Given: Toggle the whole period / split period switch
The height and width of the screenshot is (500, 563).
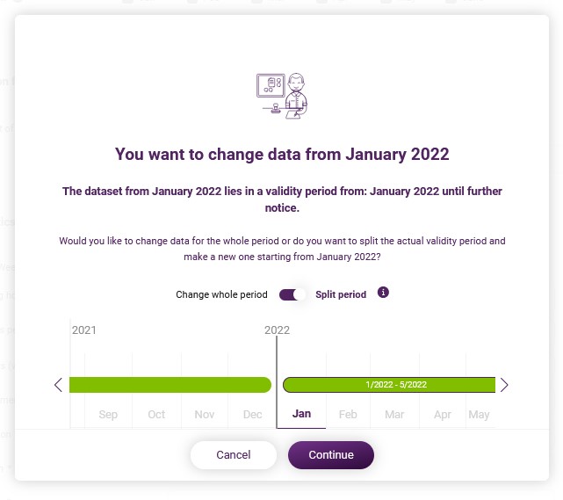Looking at the screenshot, I should [292, 294].
